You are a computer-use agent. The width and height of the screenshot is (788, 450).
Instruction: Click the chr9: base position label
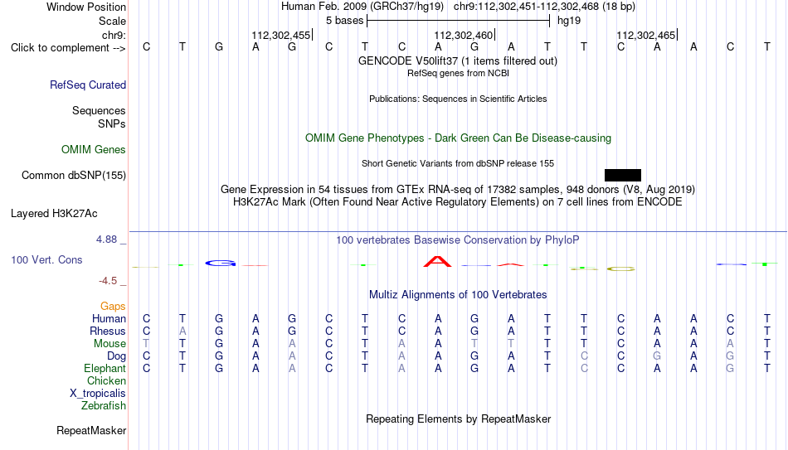(x=114, y=35)
